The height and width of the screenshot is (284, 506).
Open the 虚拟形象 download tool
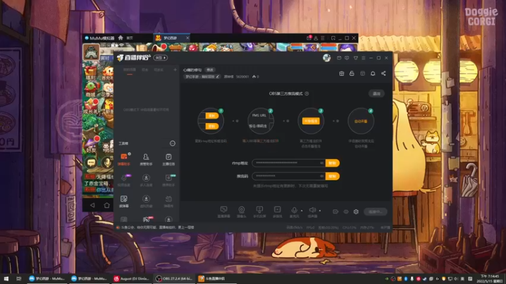tap(146, 201)
